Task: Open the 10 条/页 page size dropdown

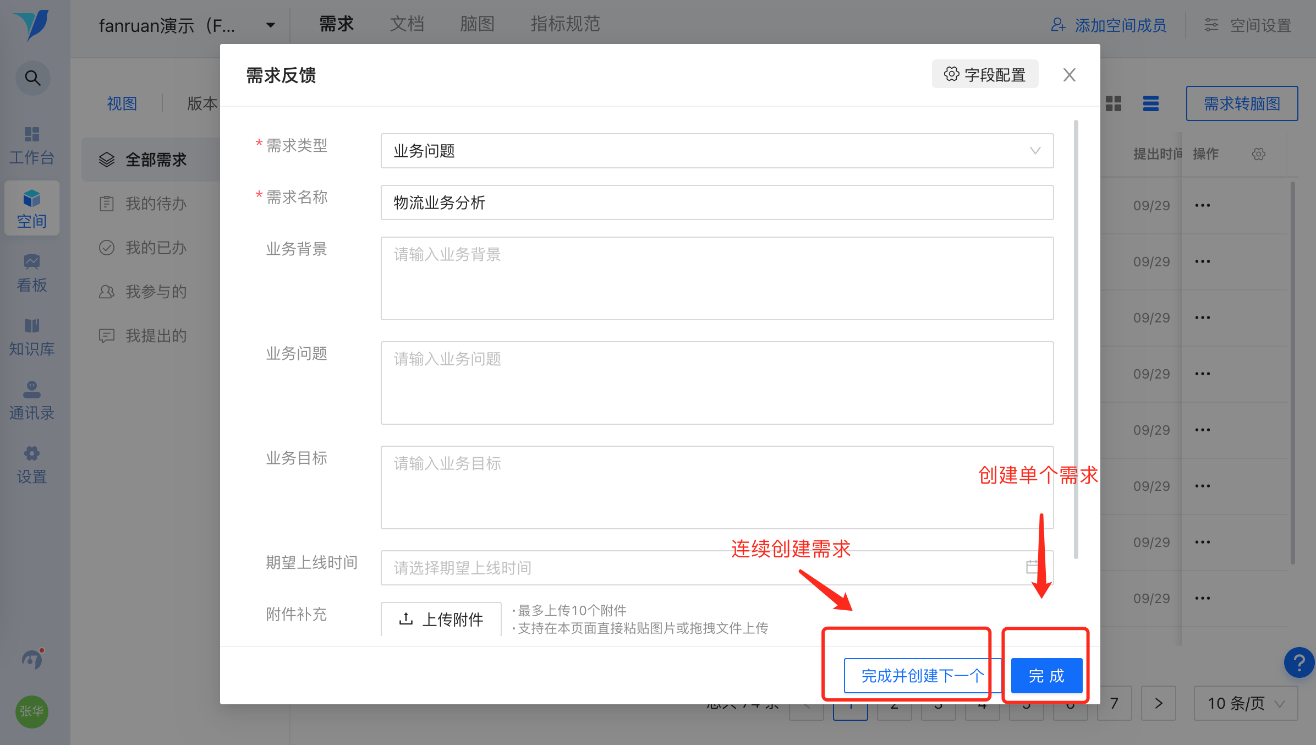Action: (1245, 703)
